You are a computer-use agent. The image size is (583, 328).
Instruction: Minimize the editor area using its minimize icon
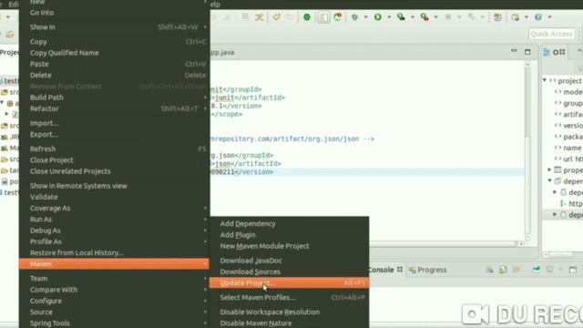[x=514, y=51]
